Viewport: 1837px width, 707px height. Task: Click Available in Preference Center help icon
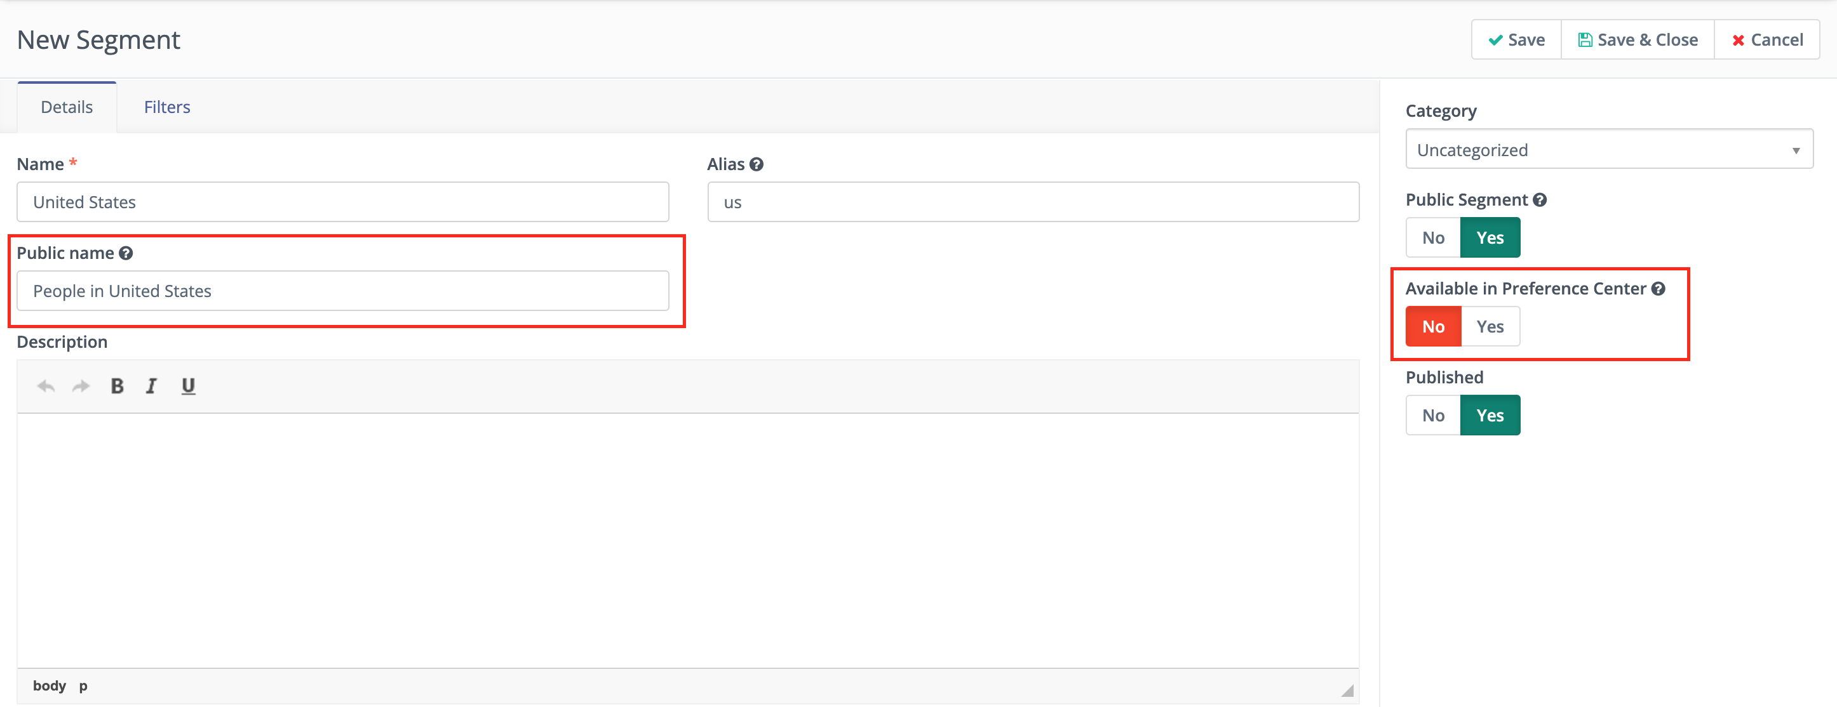(x=1658, y=289)
